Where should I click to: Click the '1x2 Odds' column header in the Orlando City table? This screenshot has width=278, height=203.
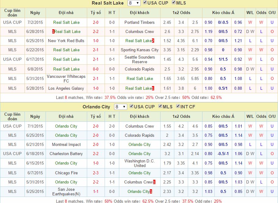click(x=181, y=116)
